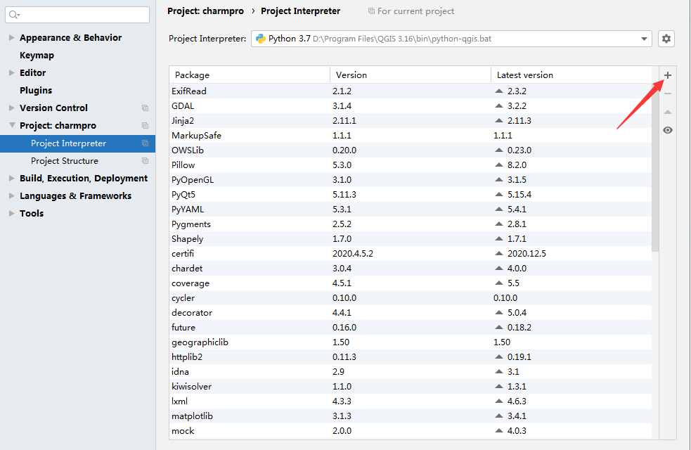691x450 pixels.
Task: Sort by Package column header
Action: [x=250, y=75]
